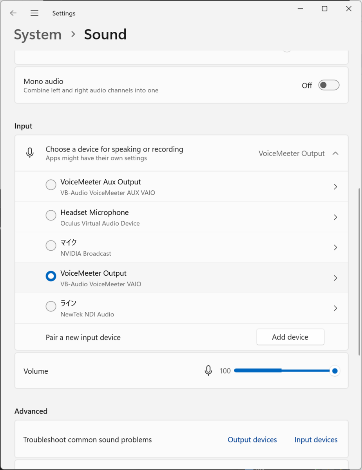This screenshot has width=362, height=470.
Task: Toggle the Mono audio switch
Action: click(328, 85)
